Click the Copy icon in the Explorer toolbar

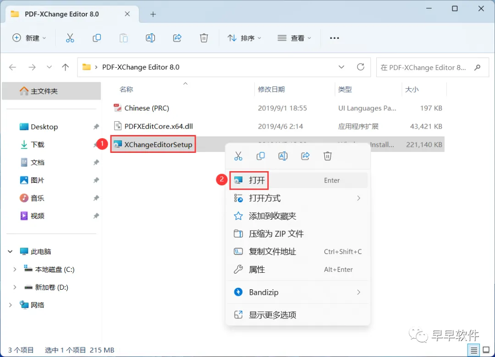pyautogui.click(x=97, y=38)
